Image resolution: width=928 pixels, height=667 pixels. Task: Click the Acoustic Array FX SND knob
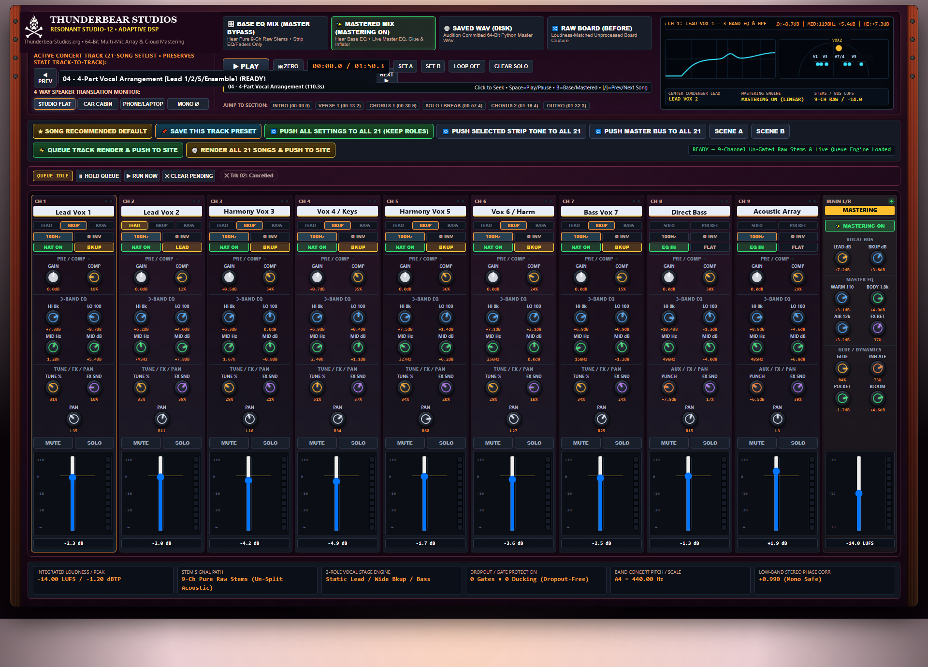(x=797, y=388)
